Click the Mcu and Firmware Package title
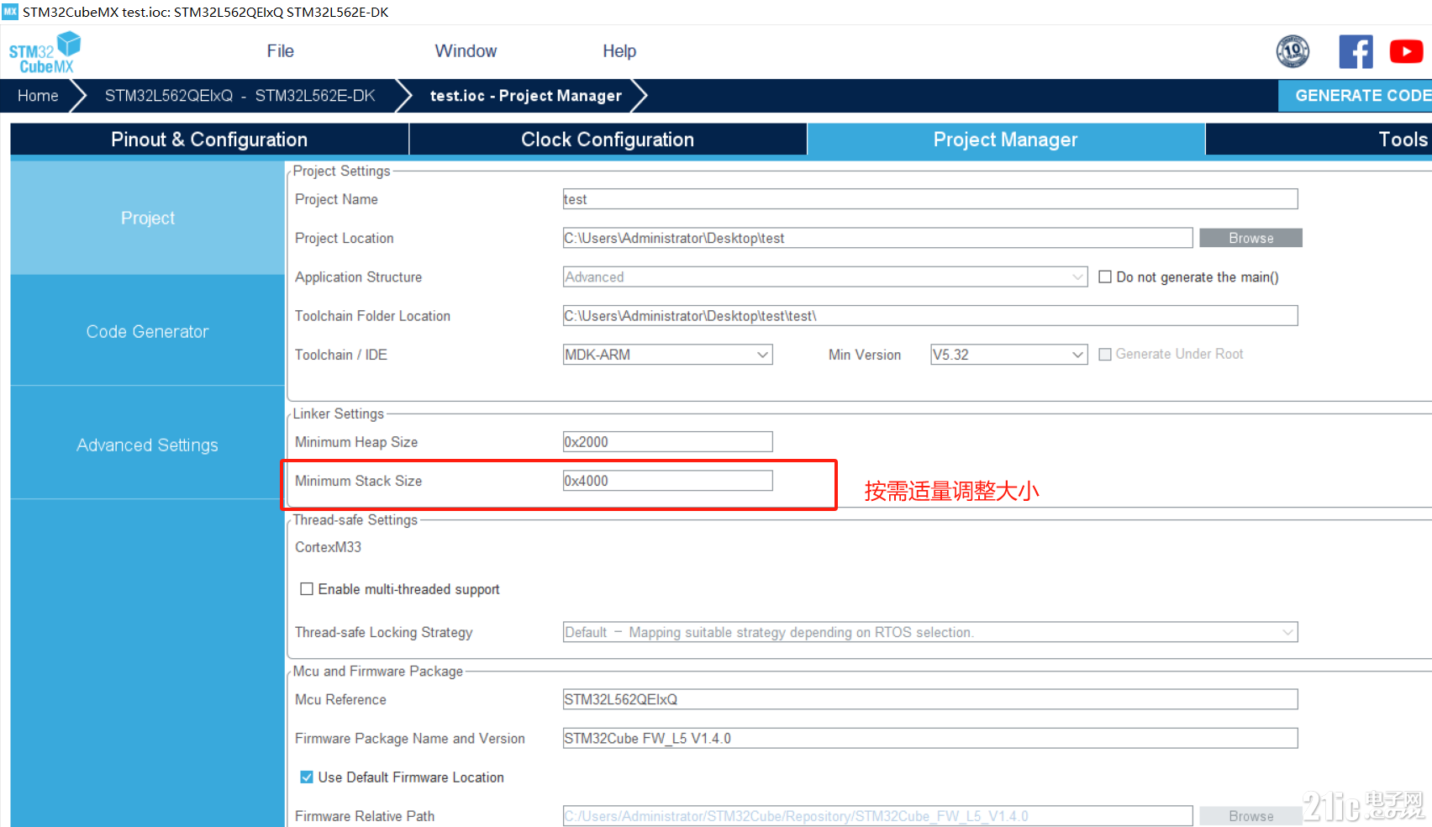Image resolution: width=1432 pixels, height=827 pixels. pyautogui.click(x=377, y=672)
